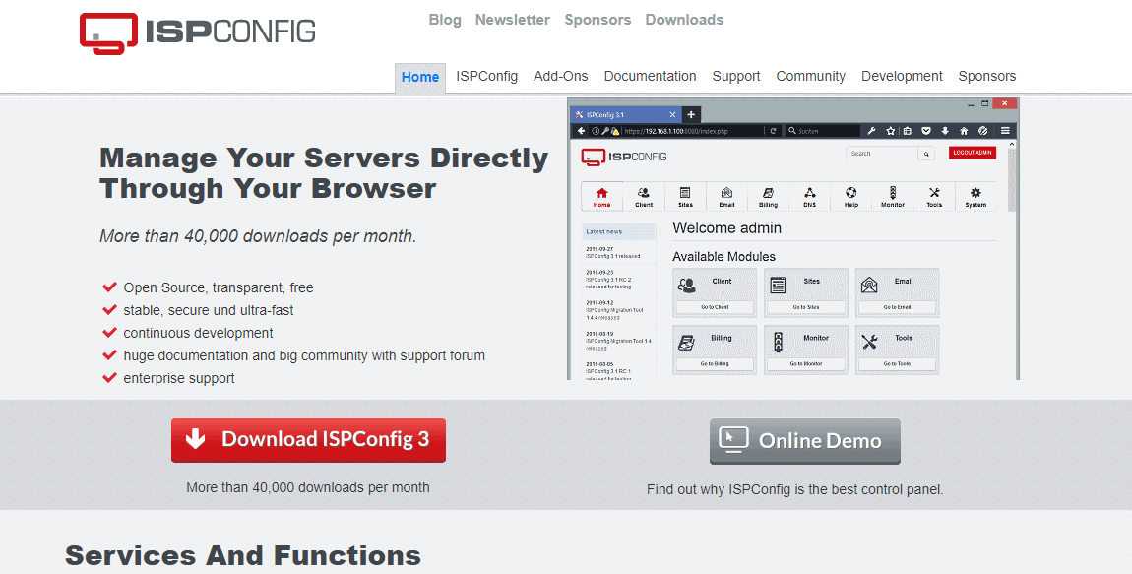
Task: Select the Sites module in the panel toolbar
Action: 685,197
